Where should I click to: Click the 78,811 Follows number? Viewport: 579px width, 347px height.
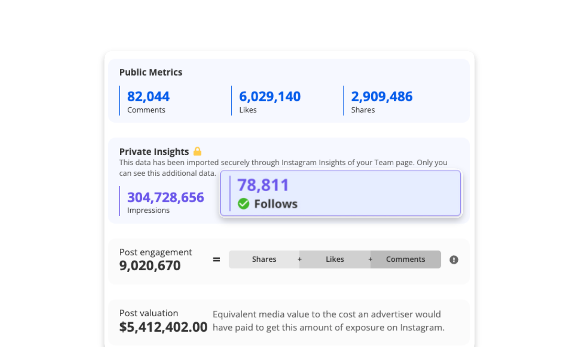coord(263,185)
